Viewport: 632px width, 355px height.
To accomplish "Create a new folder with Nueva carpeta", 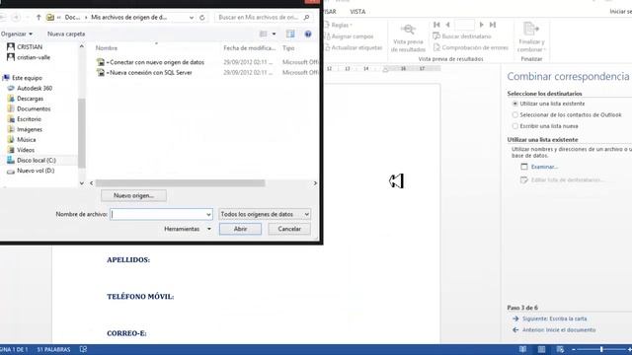I will click(66, 34).
